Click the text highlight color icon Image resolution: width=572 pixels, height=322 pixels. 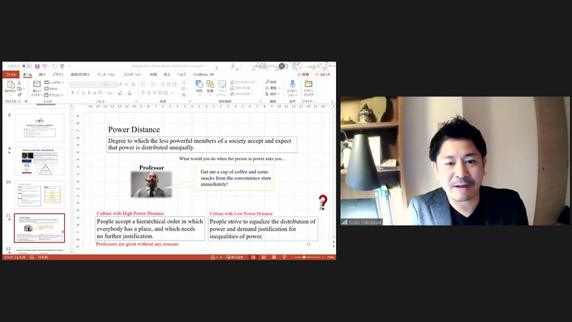[120, 93]
